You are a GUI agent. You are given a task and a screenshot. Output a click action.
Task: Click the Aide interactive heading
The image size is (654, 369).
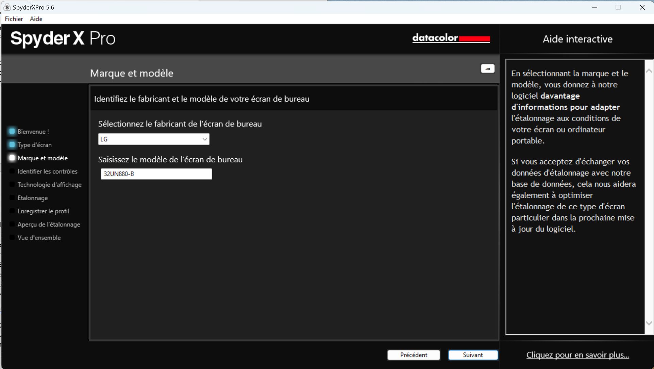pyautogui.click(x=577, y=39)
